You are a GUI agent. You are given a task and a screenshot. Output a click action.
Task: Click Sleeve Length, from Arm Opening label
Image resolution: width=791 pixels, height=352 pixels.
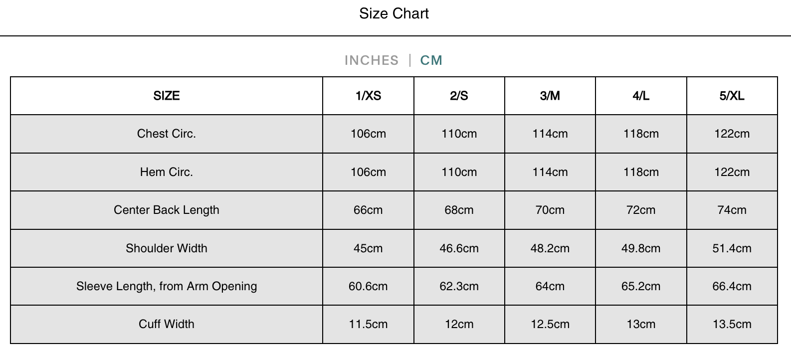[x=167, y=286]
